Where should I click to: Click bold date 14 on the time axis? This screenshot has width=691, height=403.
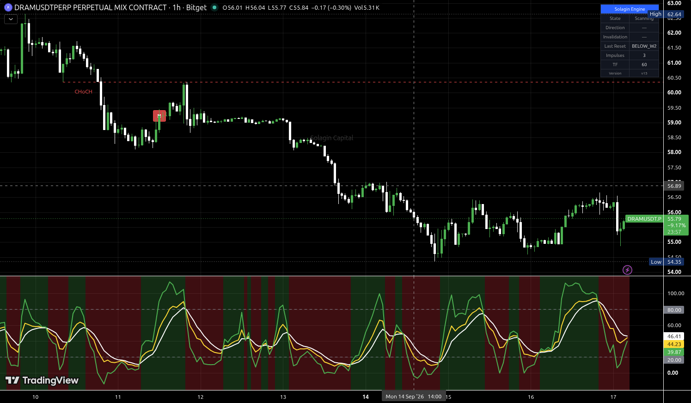pyautogui.click(x=366, y=397)
